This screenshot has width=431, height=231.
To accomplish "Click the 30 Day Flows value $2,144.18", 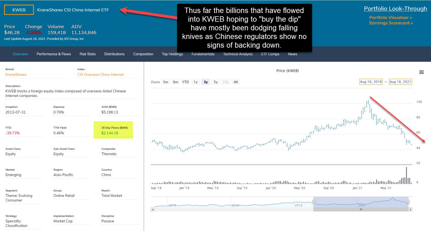I will click(110, 133).
